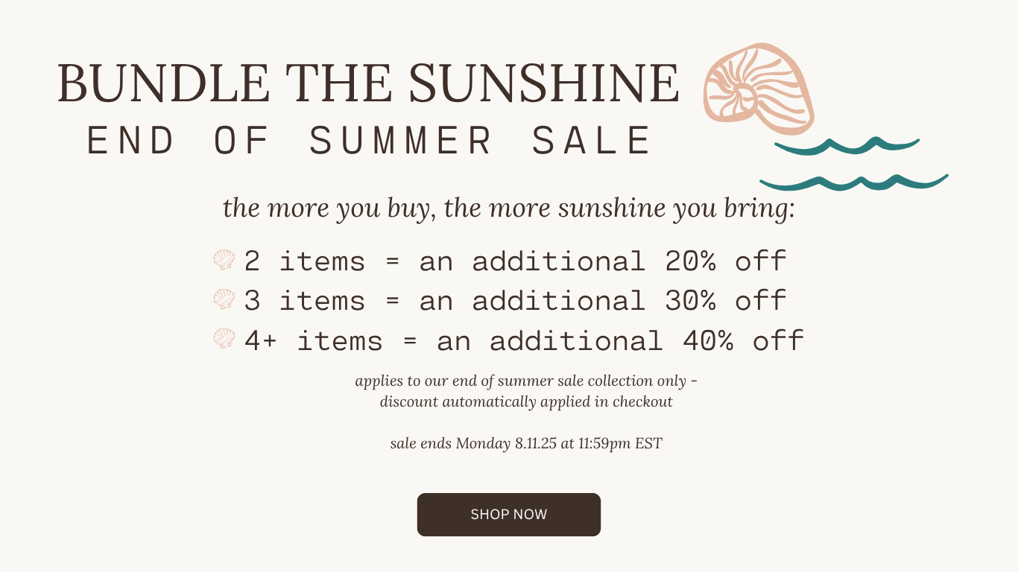
Task: Click the BUNDLE THE SUNSHINE headline
Action: tap(369, 83)
